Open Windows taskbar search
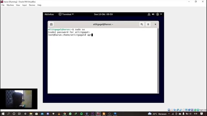 pyautogui.click(x=9, y=114)
